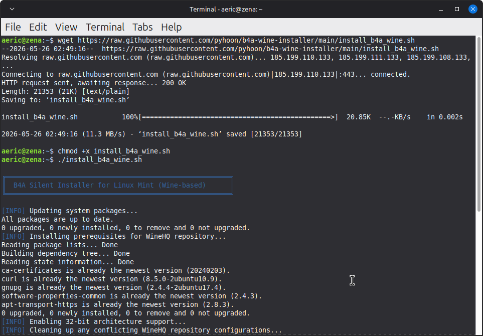Viewport: 483px width, 336px height.
Task: Click '[INFO] Updating system packages...' line
Action: point(69,211)
